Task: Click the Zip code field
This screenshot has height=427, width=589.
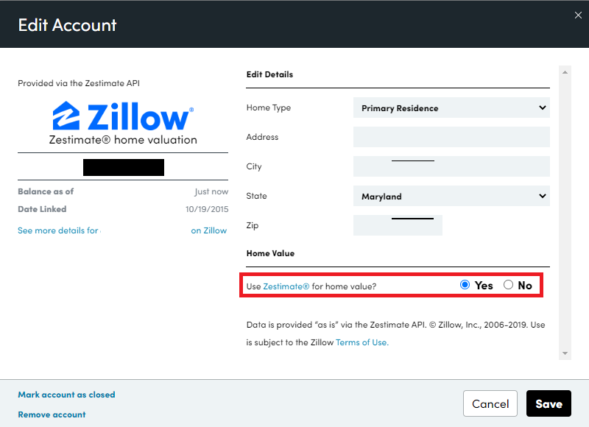Action: click(398, 225)
